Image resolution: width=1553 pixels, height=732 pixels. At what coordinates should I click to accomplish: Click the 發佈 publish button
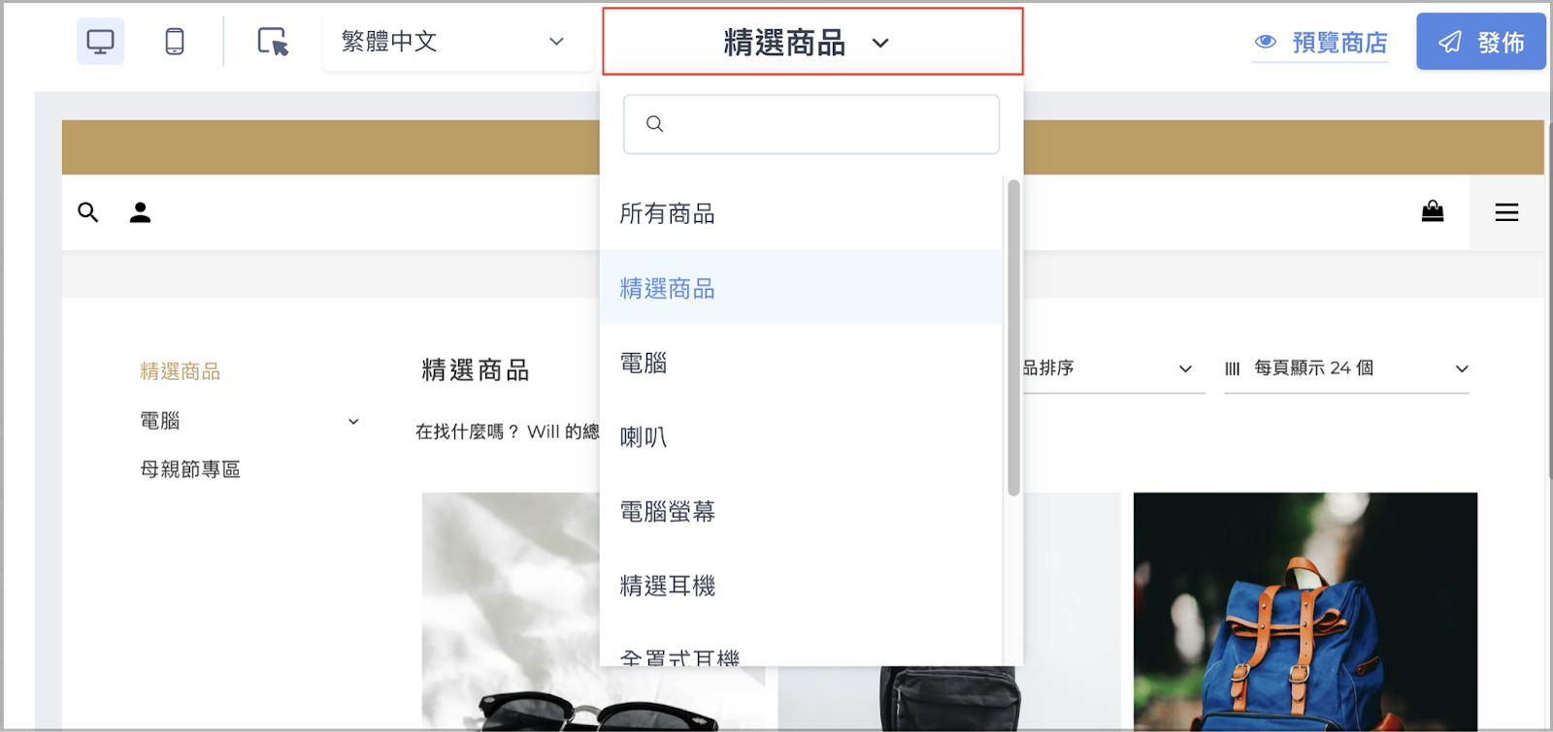coord(1480,42)
